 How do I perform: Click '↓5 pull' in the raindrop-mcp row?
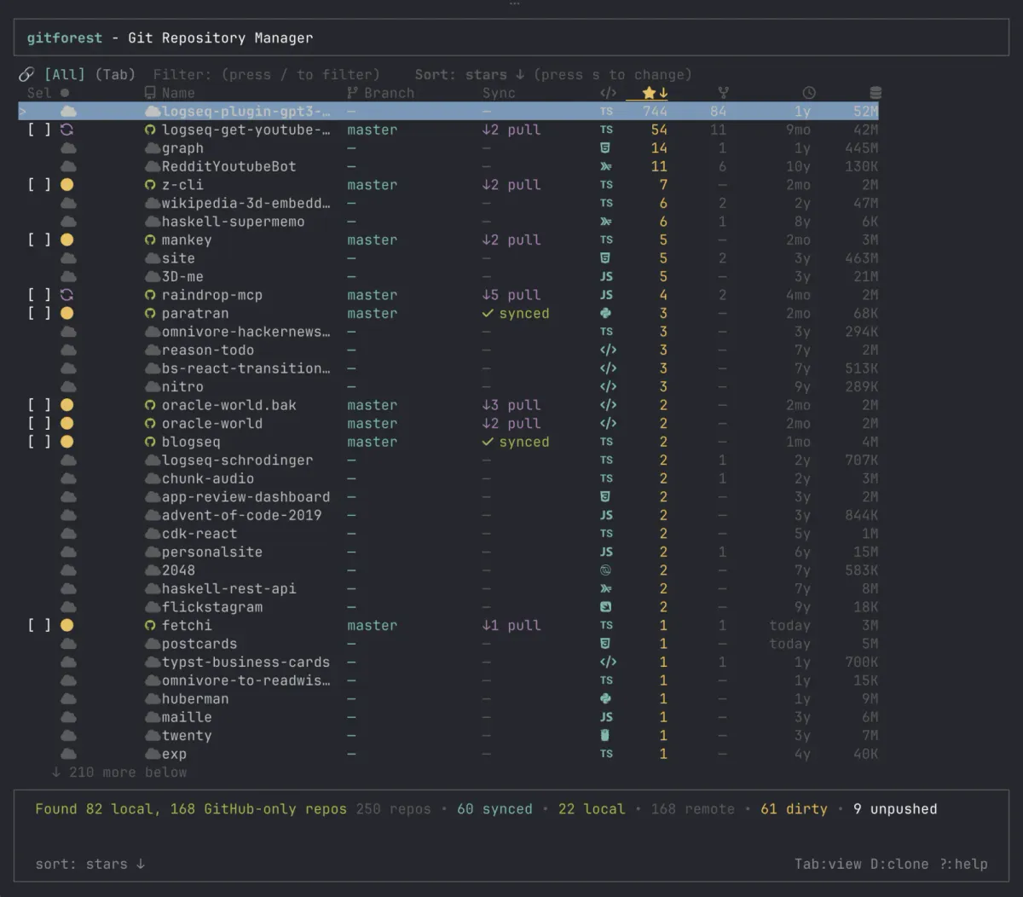pos(511,295)
